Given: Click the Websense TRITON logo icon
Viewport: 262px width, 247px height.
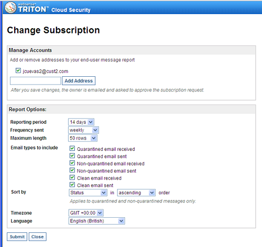Looking at the screenshot, I should click(10, 8).
